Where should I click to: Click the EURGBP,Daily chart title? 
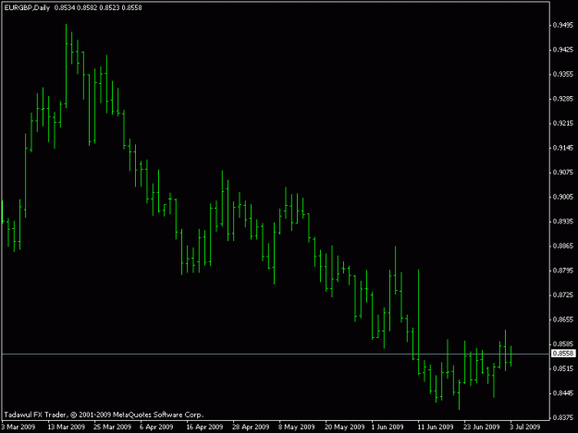click(27, 7)
